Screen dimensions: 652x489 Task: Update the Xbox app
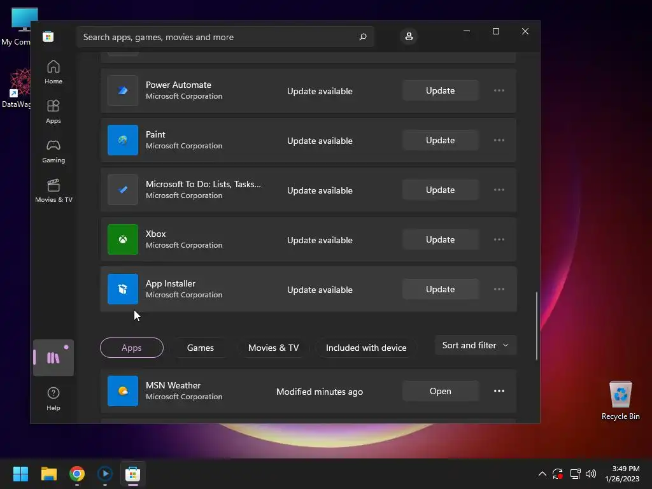441,239
